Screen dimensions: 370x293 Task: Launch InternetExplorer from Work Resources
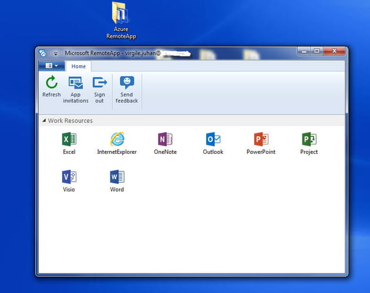(117, 143)
